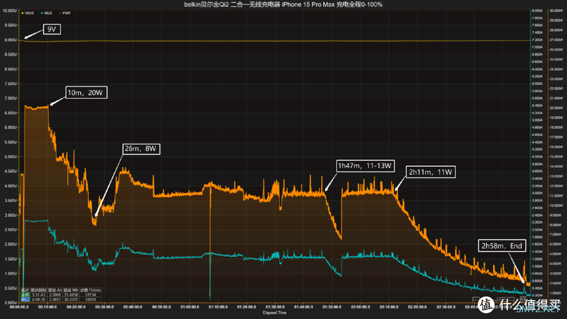The height and width of the screenshot is (319, 567).
Task: Click the 计数 Points column header
Action: [x=90, y=290]
